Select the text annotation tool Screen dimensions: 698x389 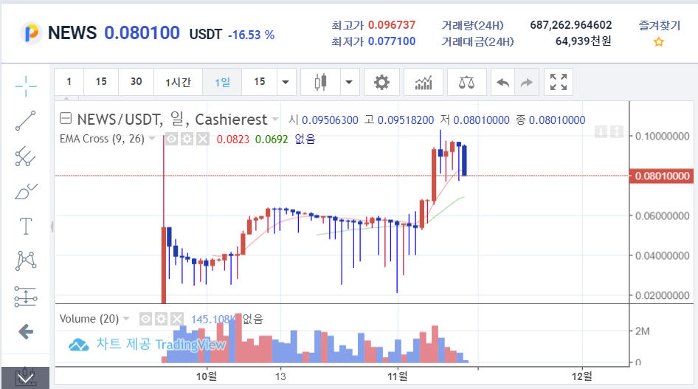26,226
